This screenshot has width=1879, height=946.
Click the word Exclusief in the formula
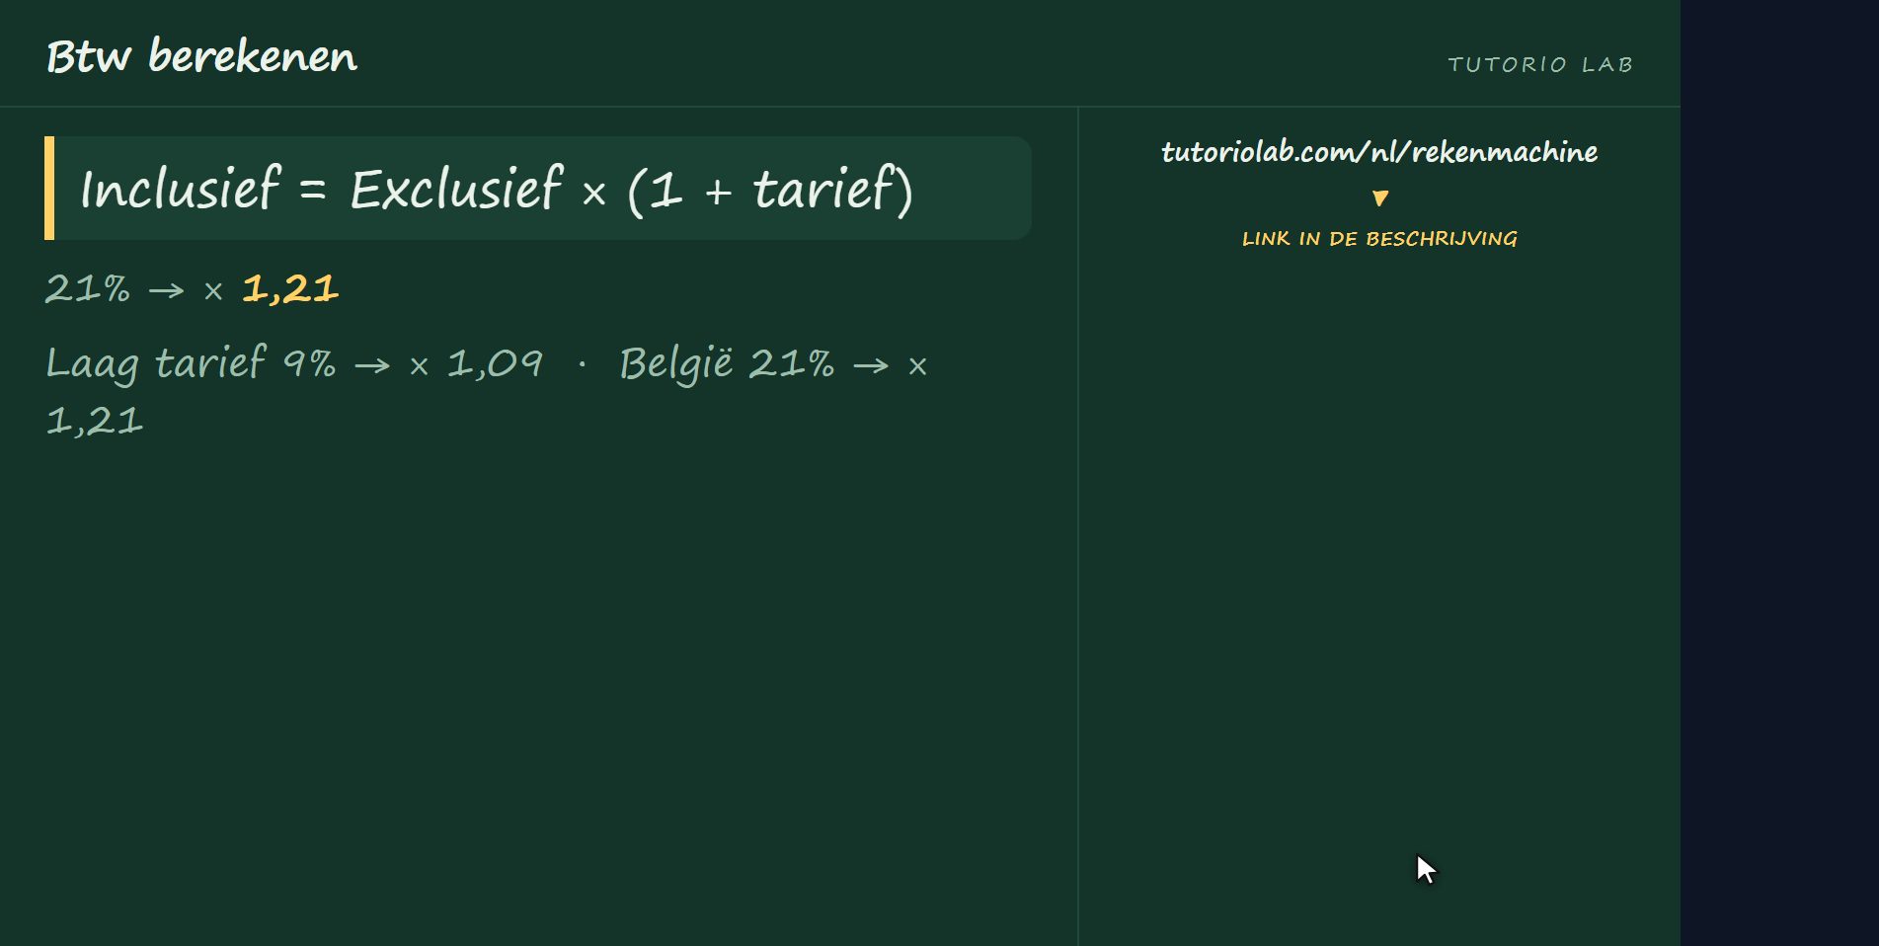click(456, 188)
